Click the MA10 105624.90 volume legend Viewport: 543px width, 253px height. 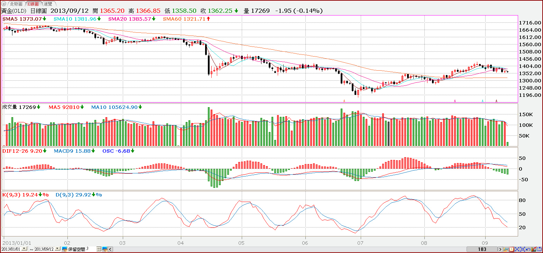pyautogui.click(x=114, y=107)
